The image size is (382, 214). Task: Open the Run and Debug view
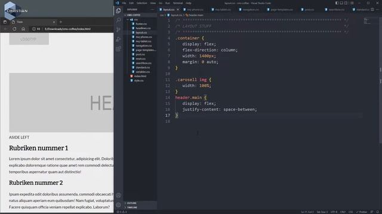click(x=118, y=39)
